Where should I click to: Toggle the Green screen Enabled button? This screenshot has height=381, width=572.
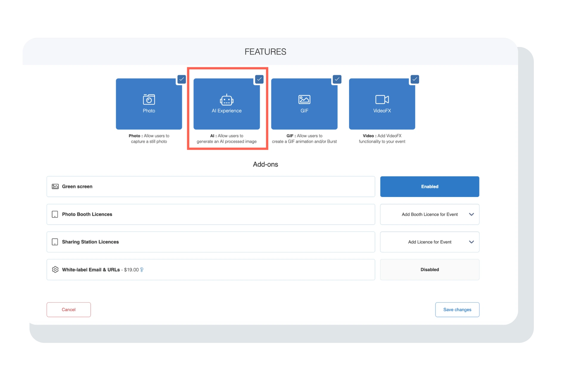pos(430,187)
